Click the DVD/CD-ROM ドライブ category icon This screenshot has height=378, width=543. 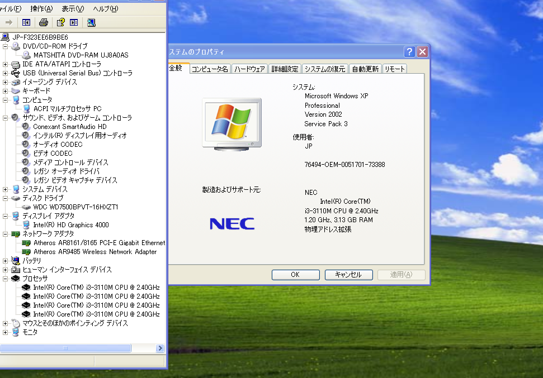16,46
